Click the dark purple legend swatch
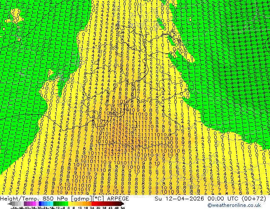The width and height of the screenshot is (270, 209). 25,204
